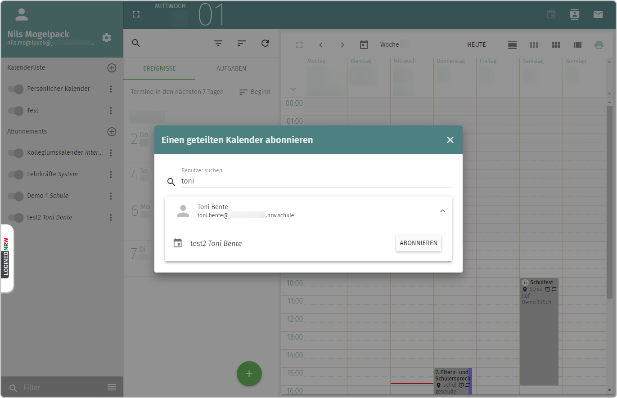This screenshot has height=398, width=617.
Task: Click the plus icon next to Abonnements
Action: (x=112, y=132)
